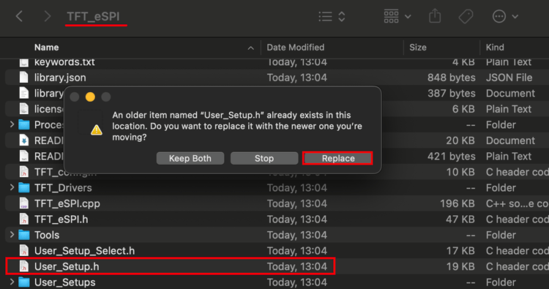
Task: Click the JSON File kind cell
Action: (x=509, y=78)
